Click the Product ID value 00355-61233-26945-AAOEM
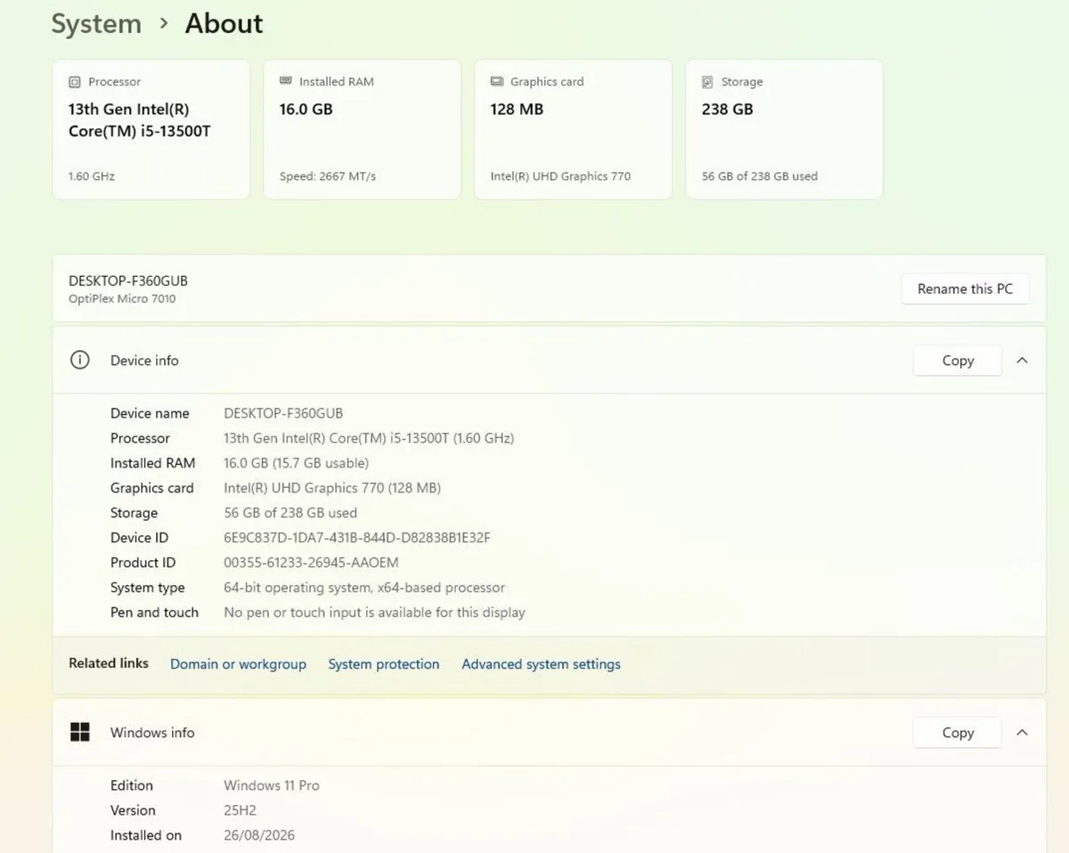 tap(311, 563)
